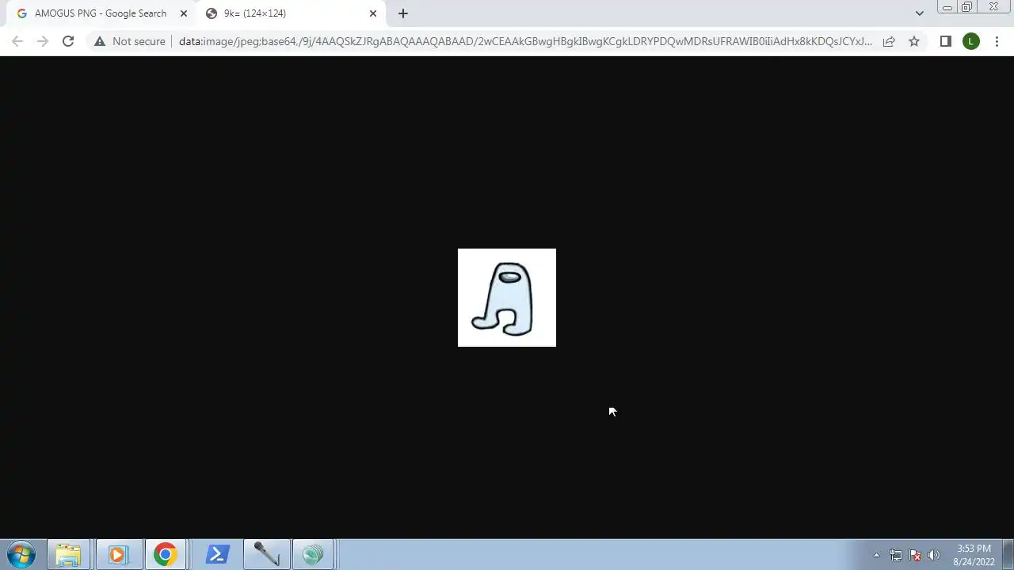1014x570 pixels.
Task: Open the clock showing 3:53 PM
Action: (x=974, y=555)
